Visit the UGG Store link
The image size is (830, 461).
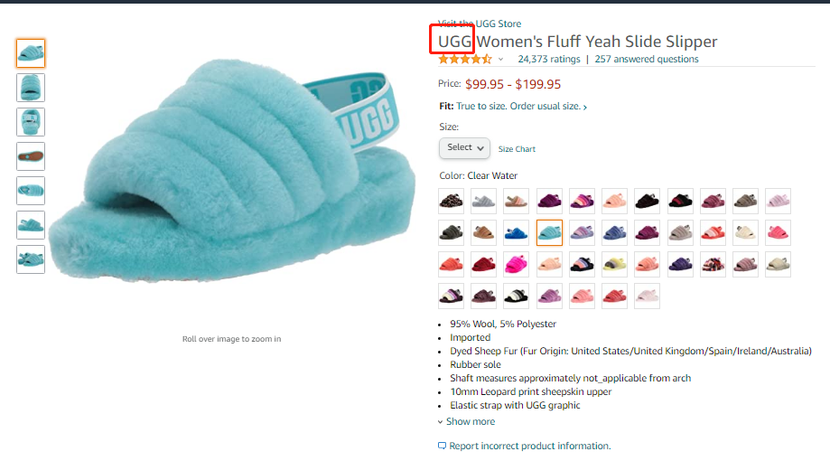click(479, 24)
